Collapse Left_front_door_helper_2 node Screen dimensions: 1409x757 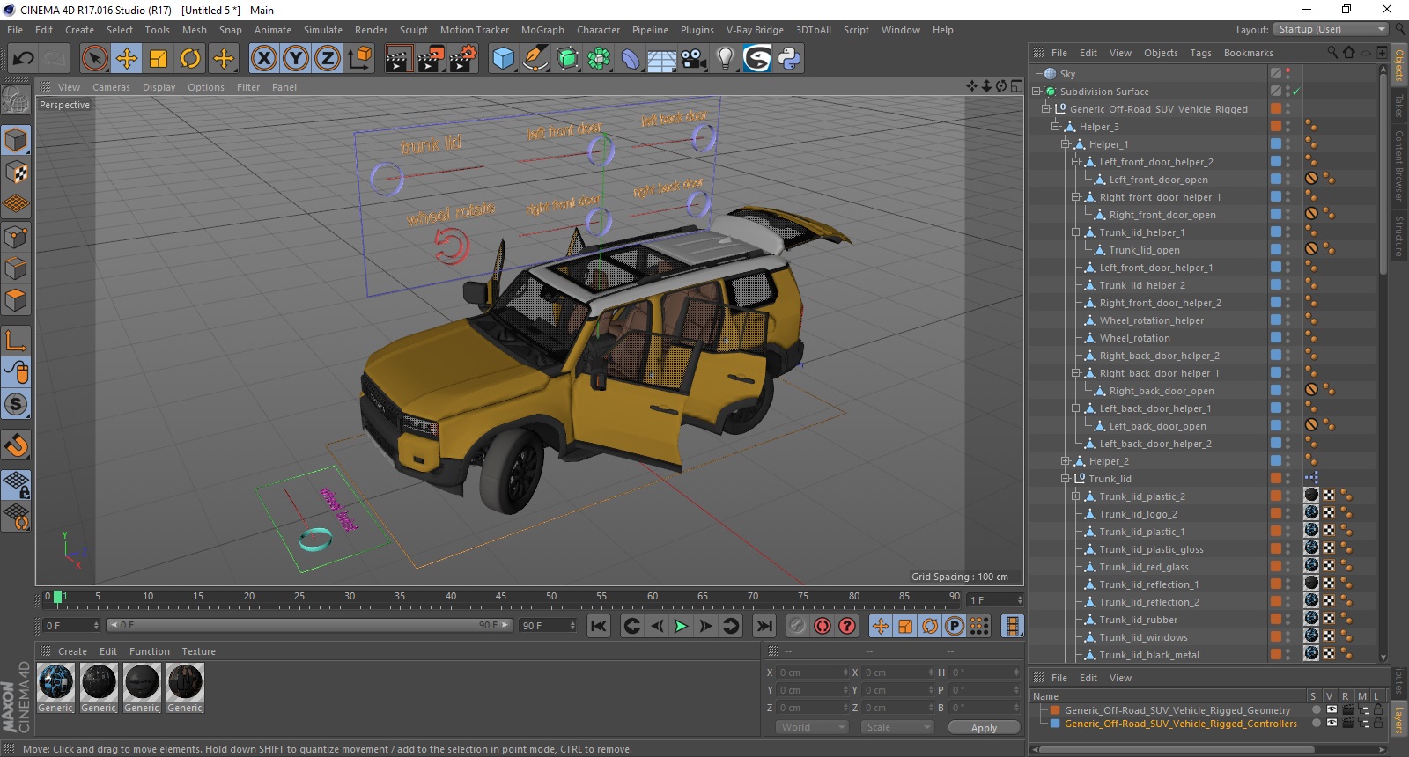tap(1075, 162)
